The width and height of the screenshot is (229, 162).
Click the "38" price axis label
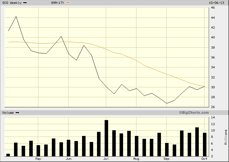coord(213,47)
